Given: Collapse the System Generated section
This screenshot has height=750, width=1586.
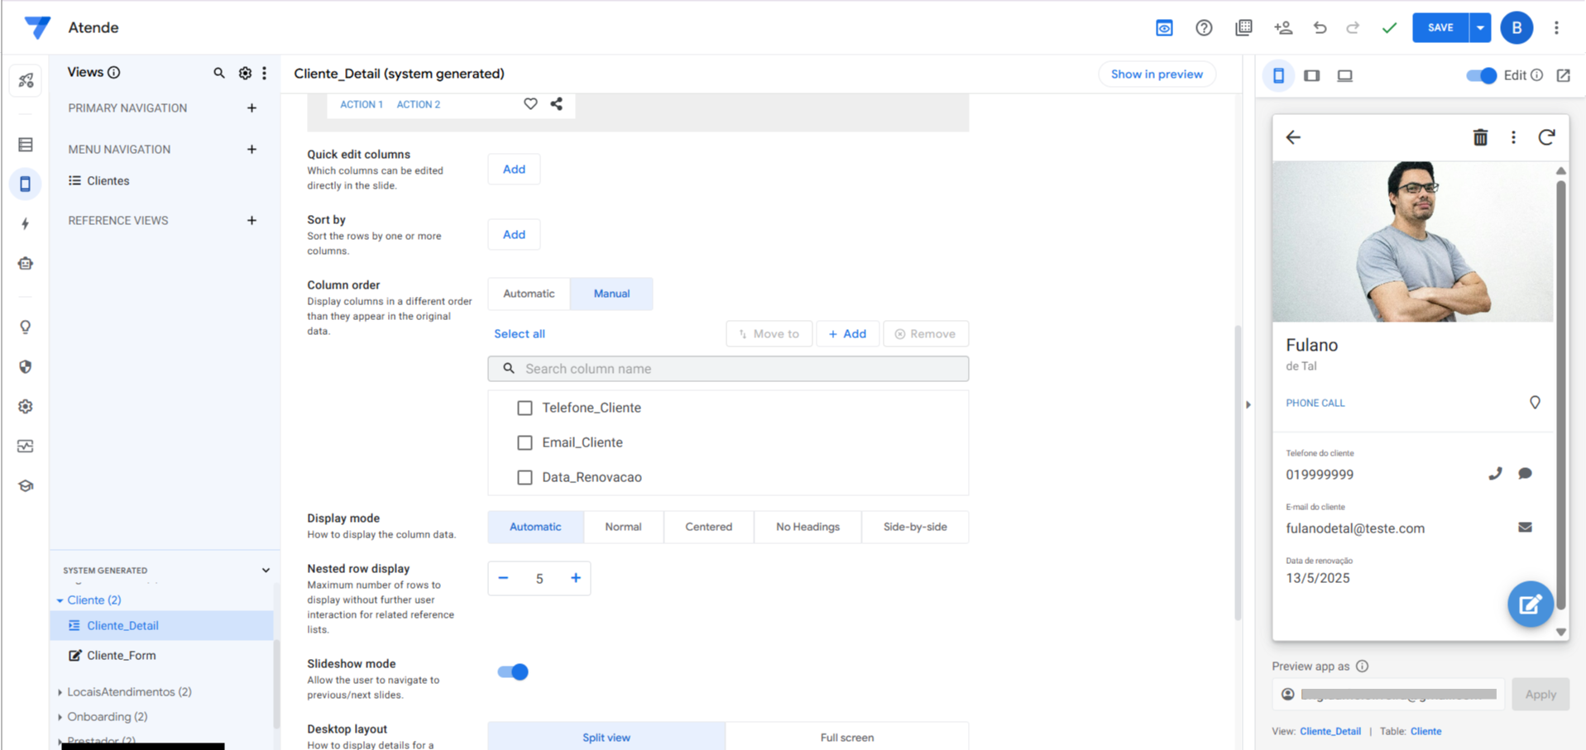Looking at the screenshot, I should [266, 571].
